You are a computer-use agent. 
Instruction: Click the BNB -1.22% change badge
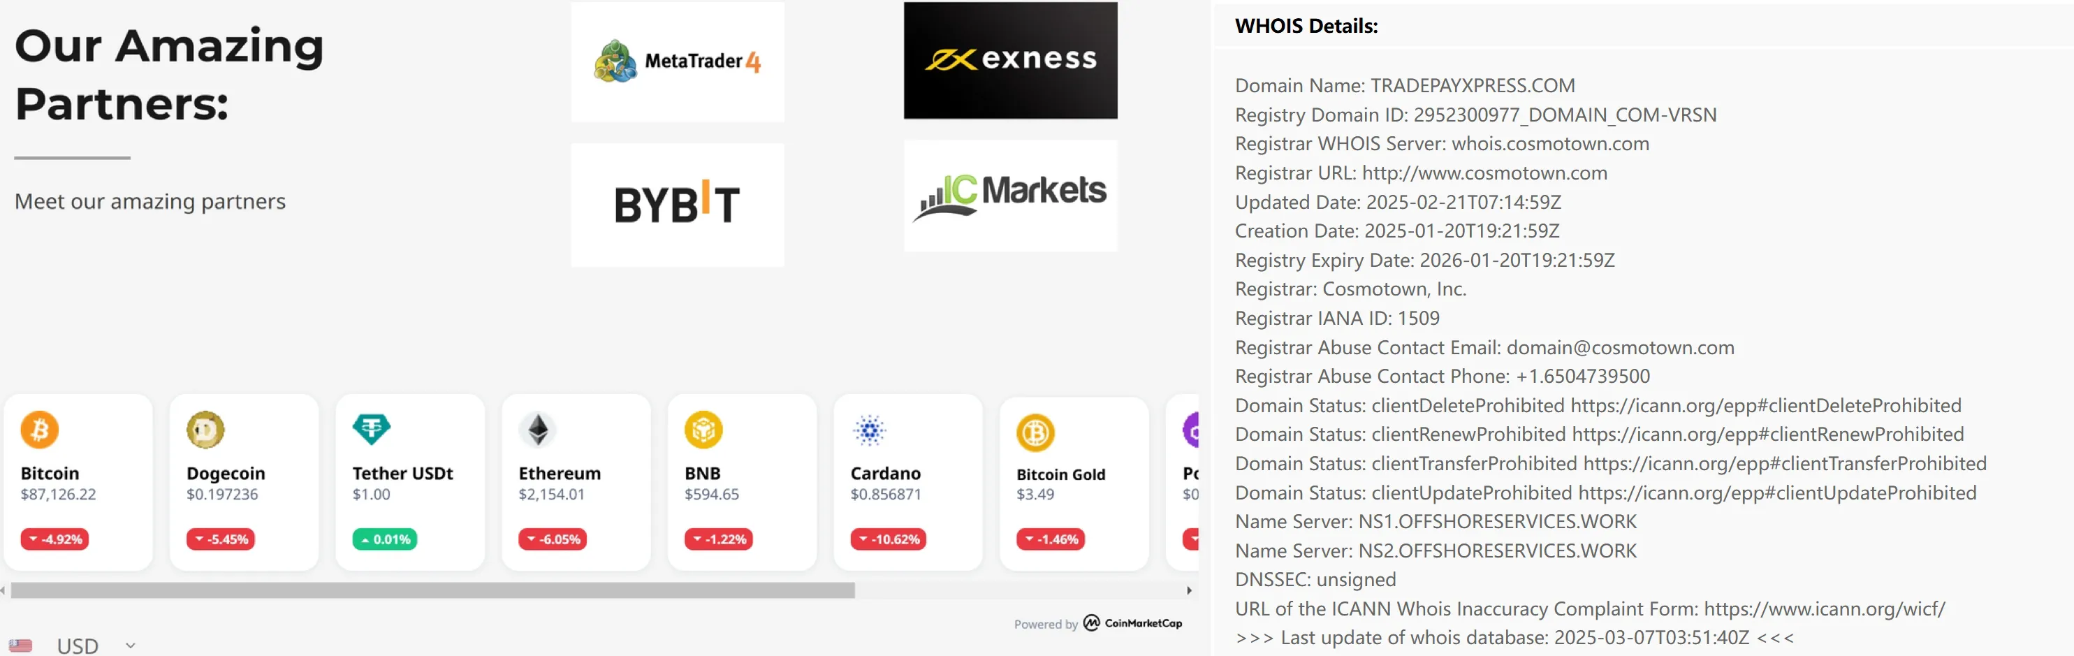[718, 539]
